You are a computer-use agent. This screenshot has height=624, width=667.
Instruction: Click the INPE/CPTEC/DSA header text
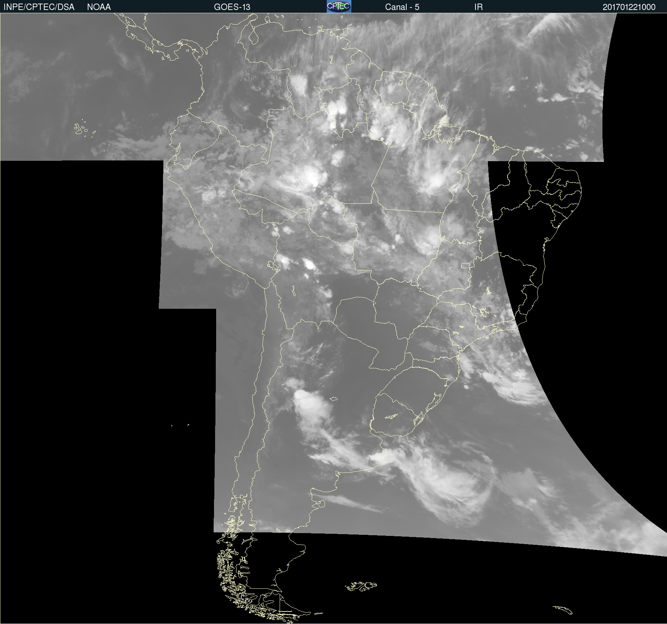pyautogui.click(x=39, y=7)
